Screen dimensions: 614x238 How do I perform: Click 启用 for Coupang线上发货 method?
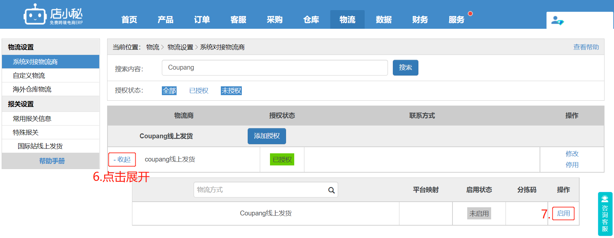click(563, 213)
